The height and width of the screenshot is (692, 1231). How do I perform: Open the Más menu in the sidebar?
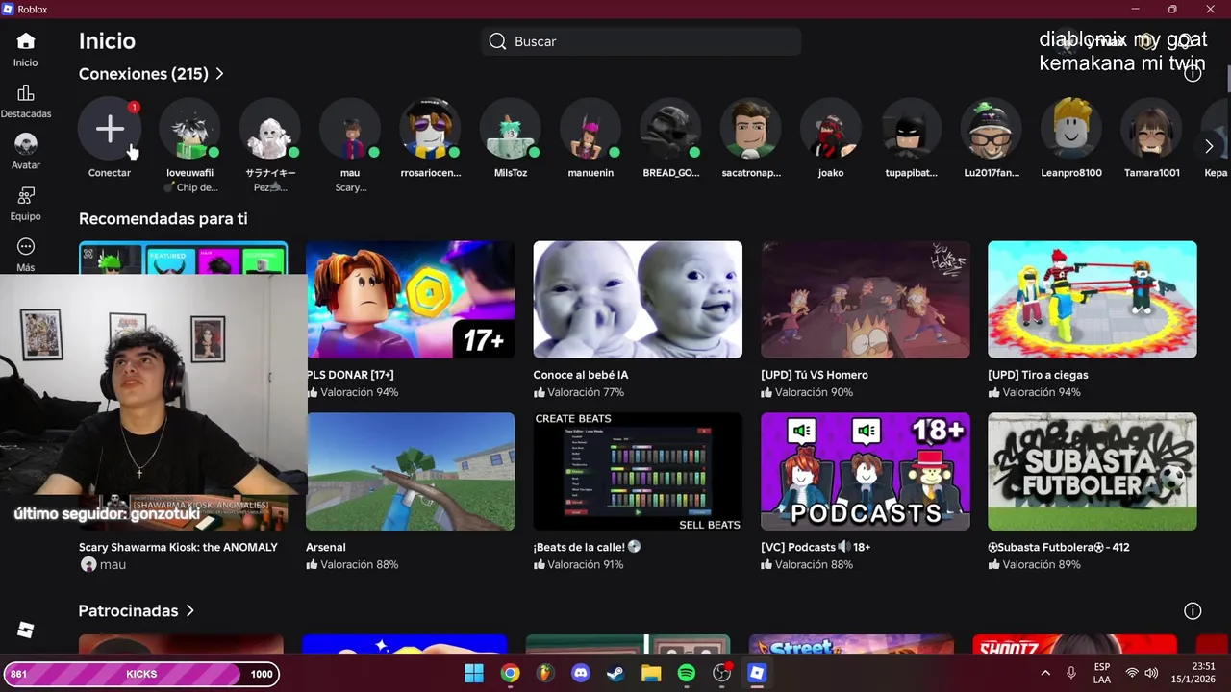click(26, 256)
